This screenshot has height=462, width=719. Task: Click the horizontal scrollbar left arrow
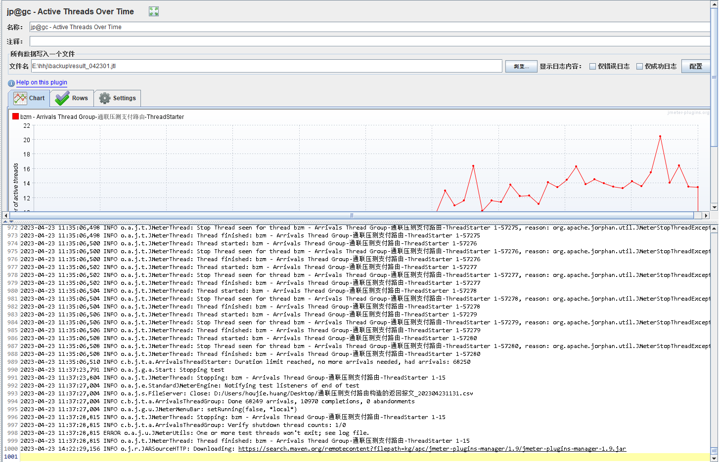[5, 215]
